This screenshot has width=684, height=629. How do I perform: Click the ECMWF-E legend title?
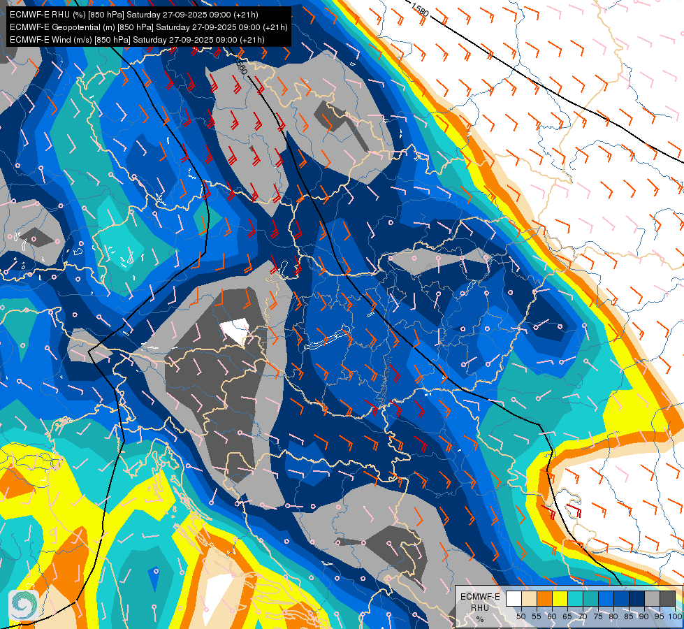tap(480, 597)
